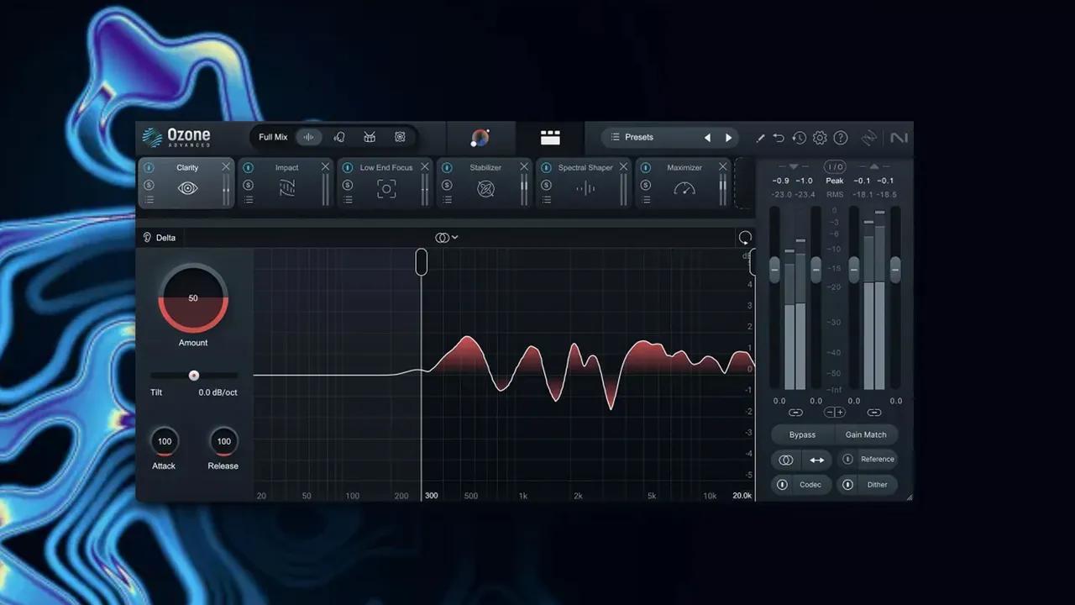Open the help question mark icon
This screenshot has width=1075, height=605.
tap(840, 138)
